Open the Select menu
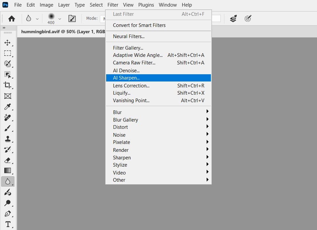This screenshot has width=317, height=230. pos(96,5)
